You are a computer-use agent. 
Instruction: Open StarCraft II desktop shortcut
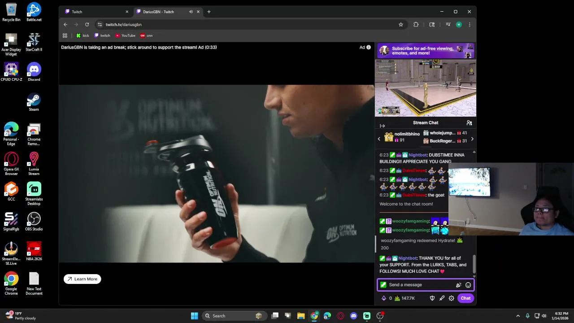[x=34, y=42]
